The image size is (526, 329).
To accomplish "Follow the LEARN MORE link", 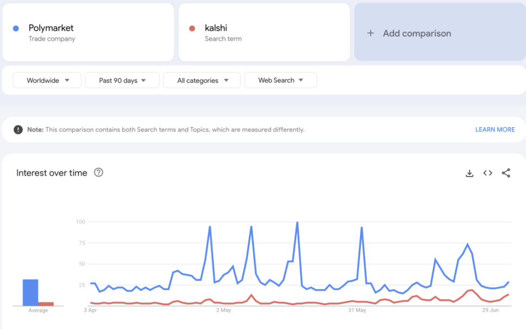I will (495, 130).
